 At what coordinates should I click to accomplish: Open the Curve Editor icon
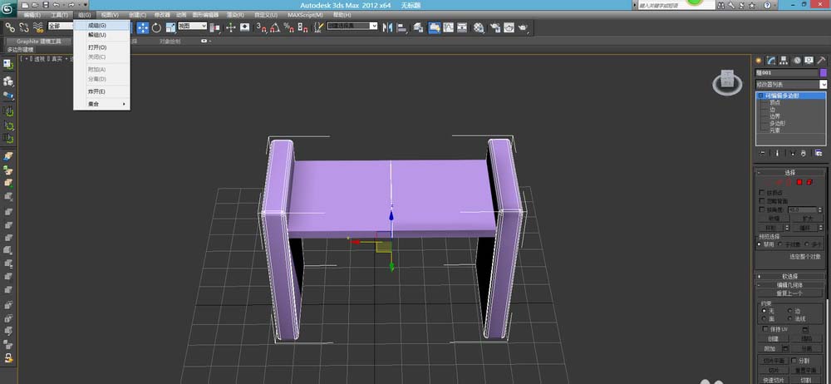point(449,27)
